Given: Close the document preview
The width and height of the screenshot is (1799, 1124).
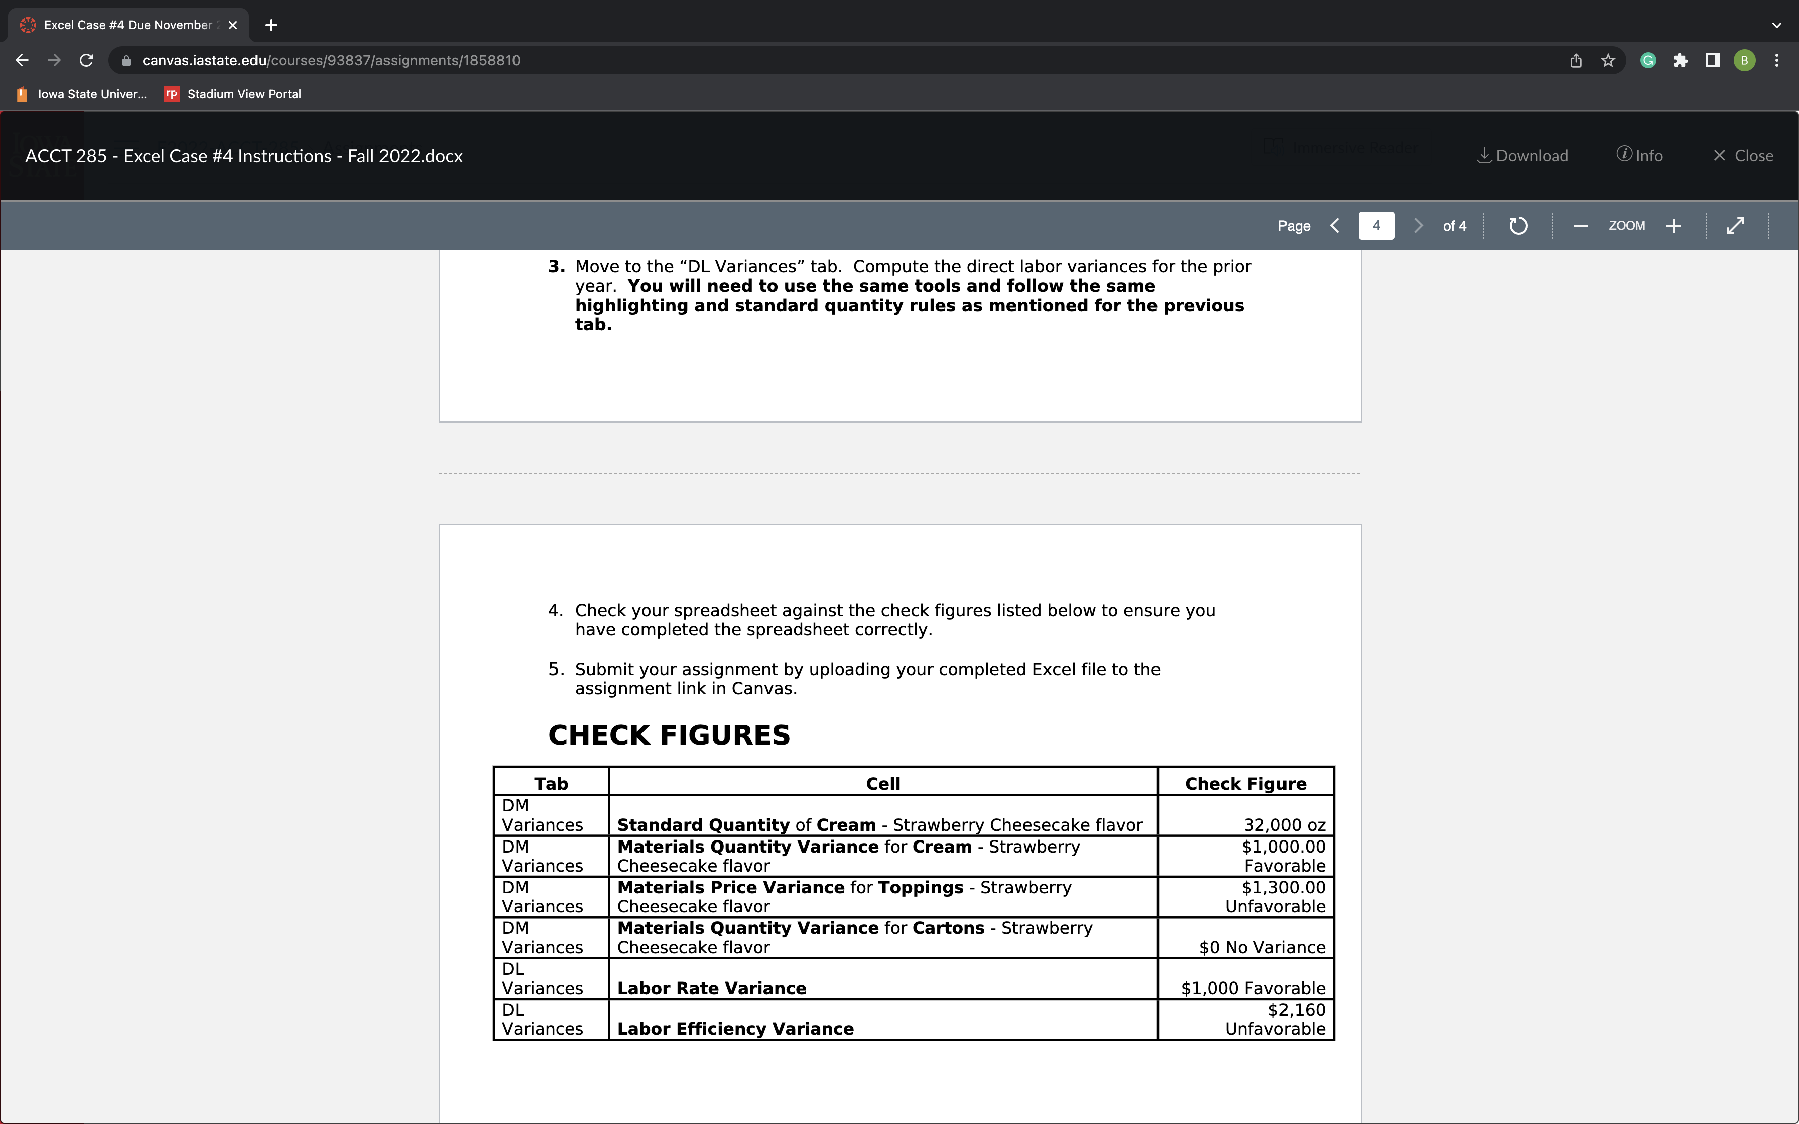Looking at the screenshot, I should point(1742,156).
